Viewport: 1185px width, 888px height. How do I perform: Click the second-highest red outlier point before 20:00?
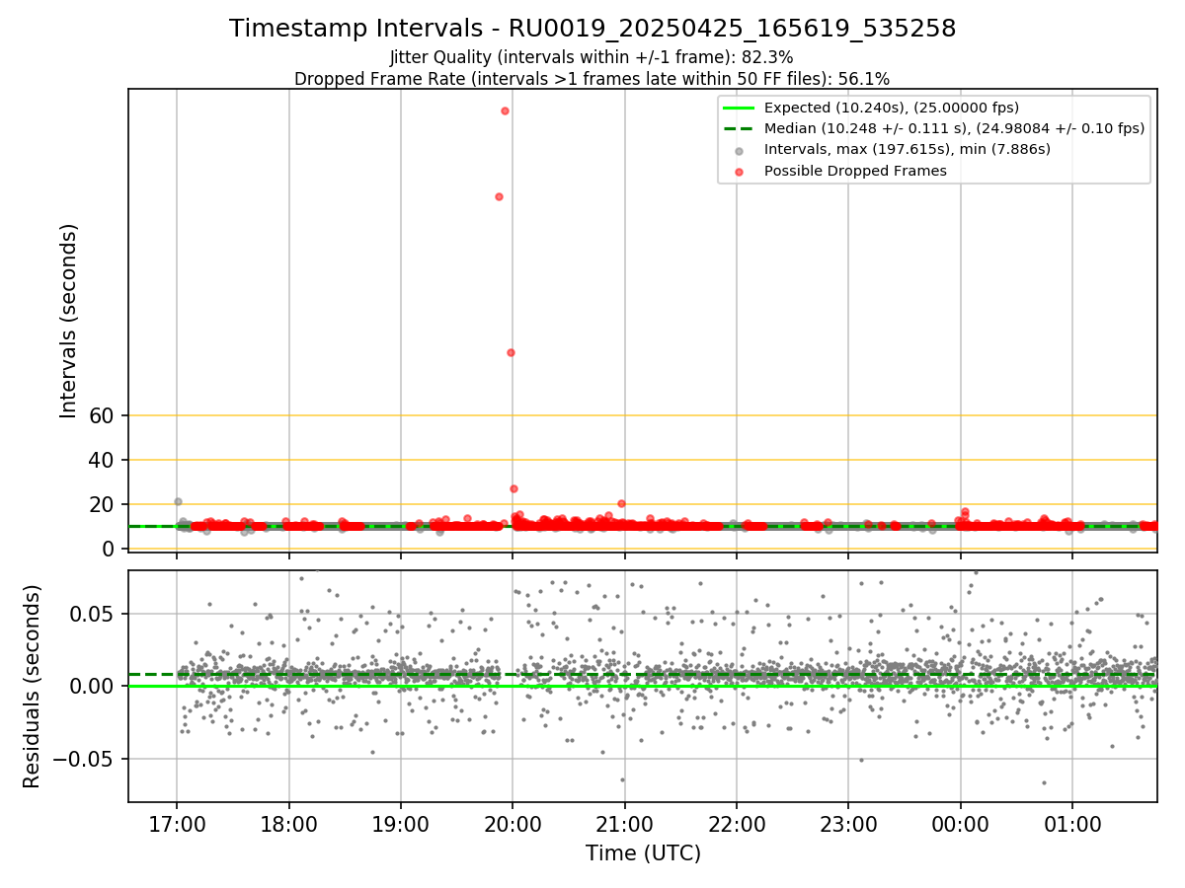499,196
